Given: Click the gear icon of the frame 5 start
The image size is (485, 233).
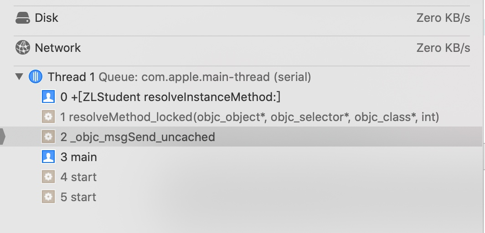Looking at the screenshot, I should pyautogui.click(x=48, y=197).
